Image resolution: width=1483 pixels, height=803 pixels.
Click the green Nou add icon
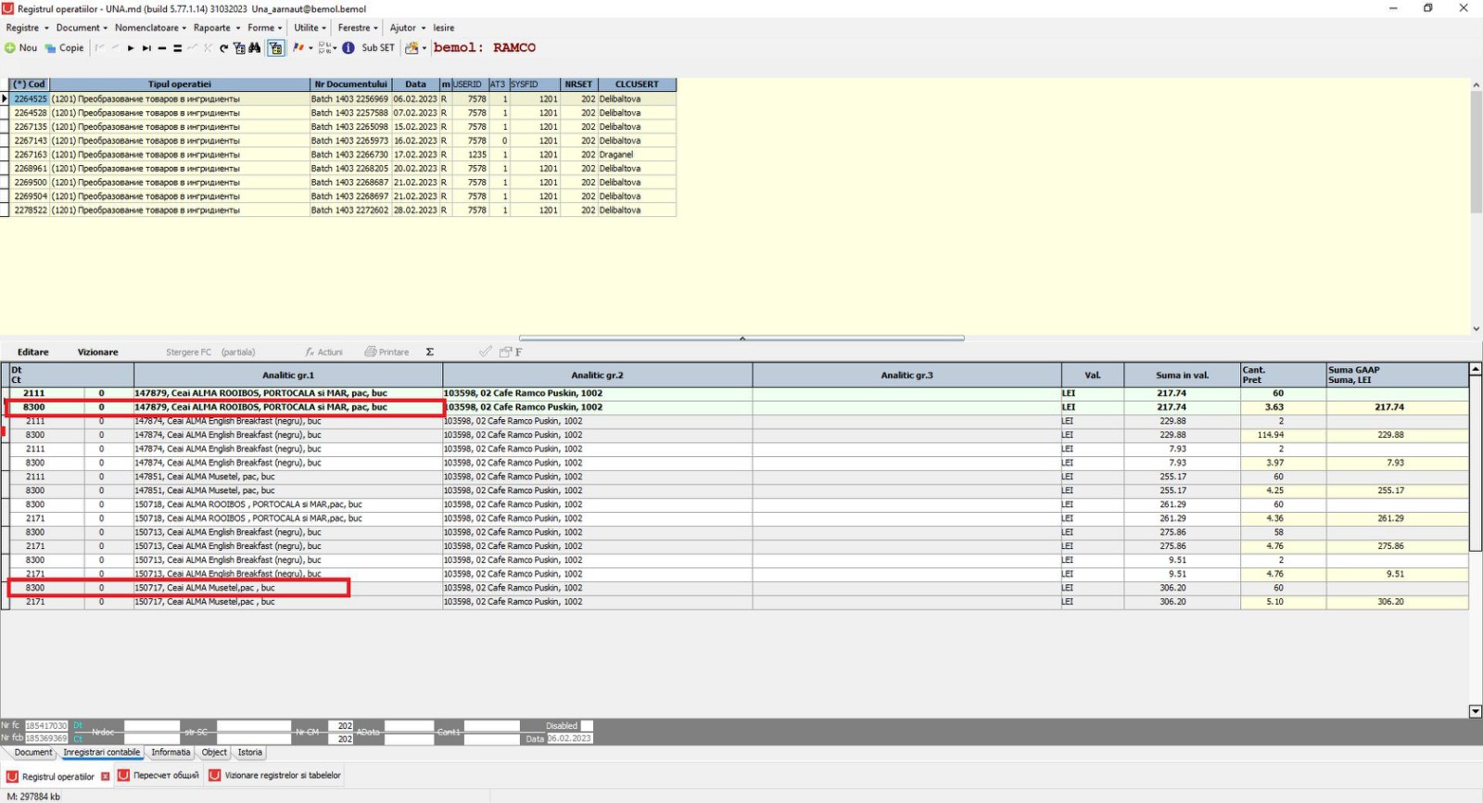[x=10, y=48]
